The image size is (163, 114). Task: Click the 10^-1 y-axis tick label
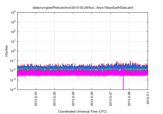click(x=13, y=61)
